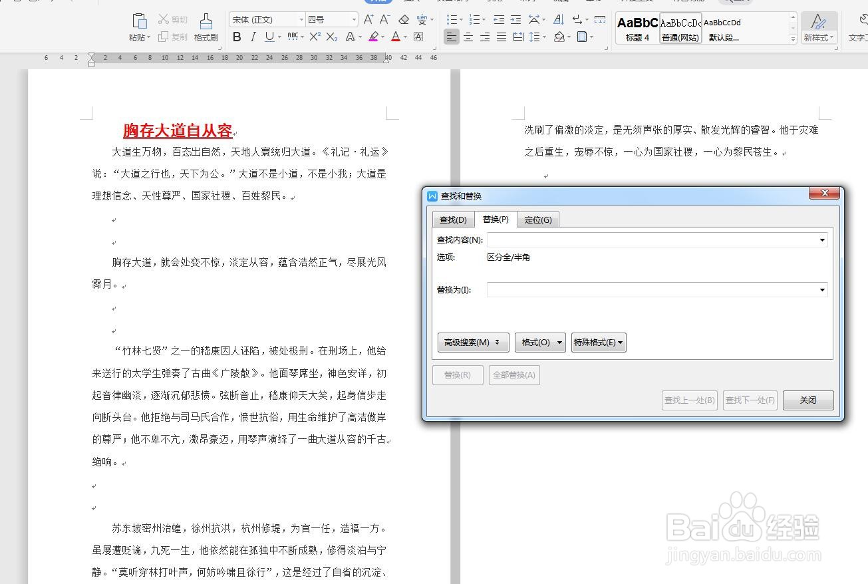Align text left

(452, 37)
